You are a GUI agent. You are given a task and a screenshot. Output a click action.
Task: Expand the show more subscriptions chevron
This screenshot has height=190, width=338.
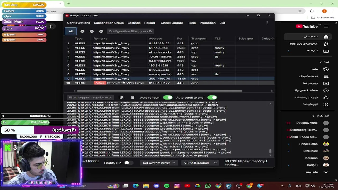tap(326, 172)
